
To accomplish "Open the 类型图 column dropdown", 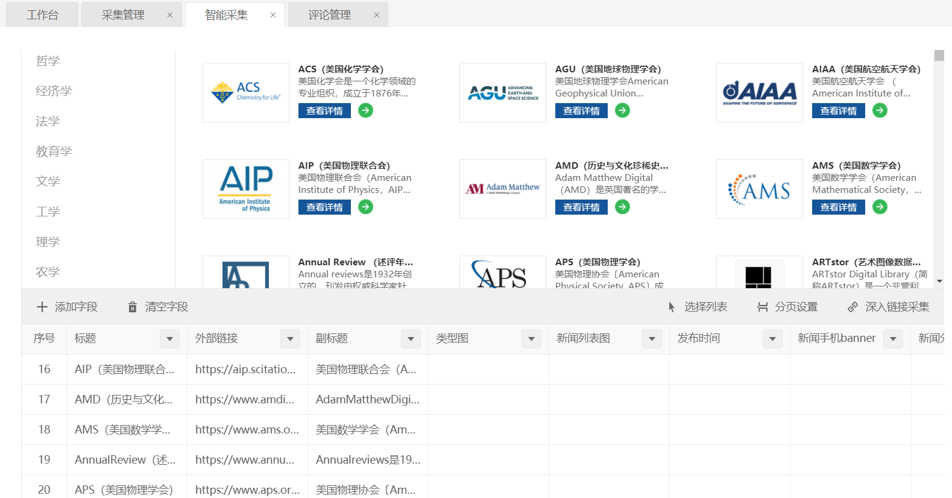I will pos(531,339).
